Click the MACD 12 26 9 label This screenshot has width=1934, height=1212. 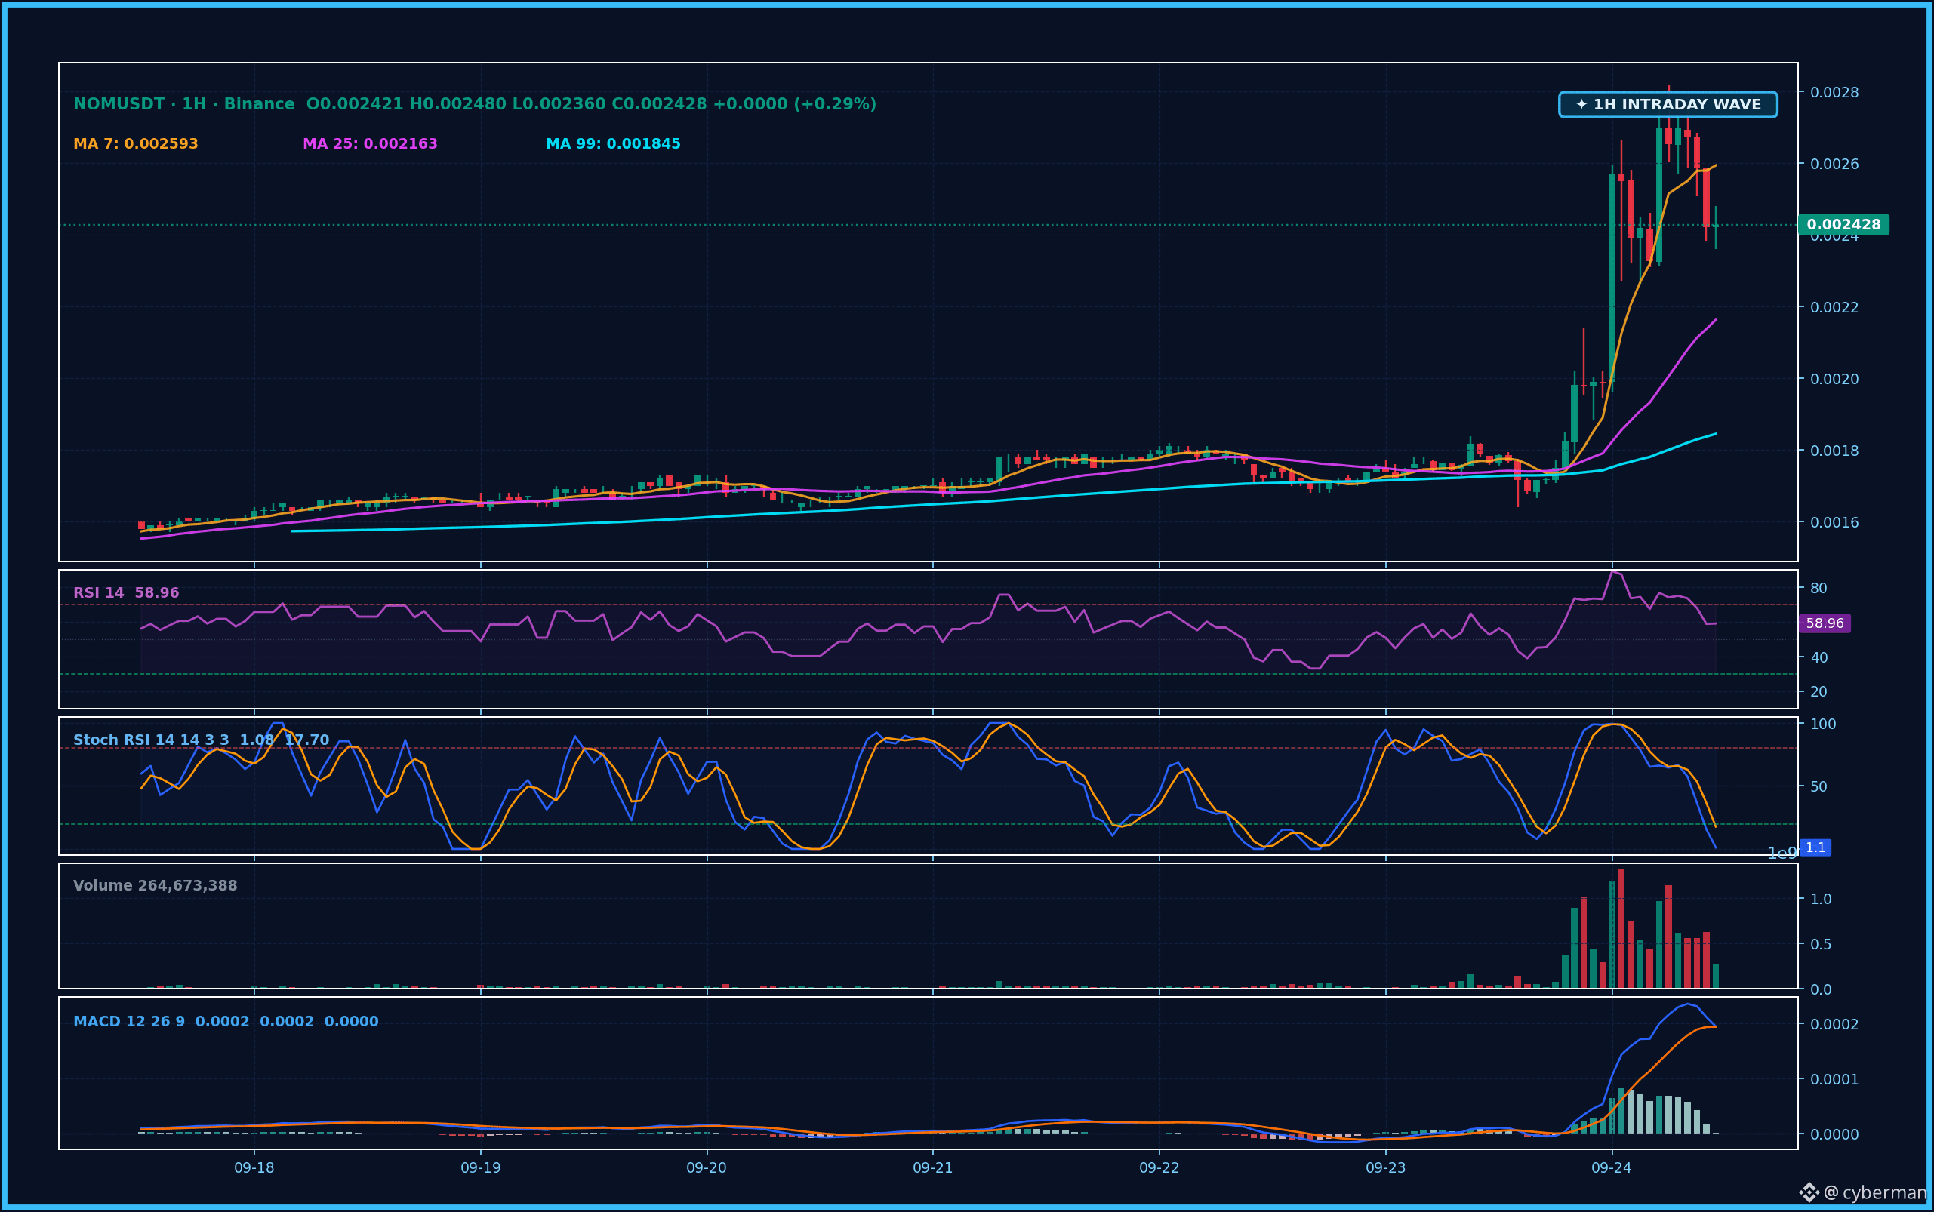(x=225, y=1021)
